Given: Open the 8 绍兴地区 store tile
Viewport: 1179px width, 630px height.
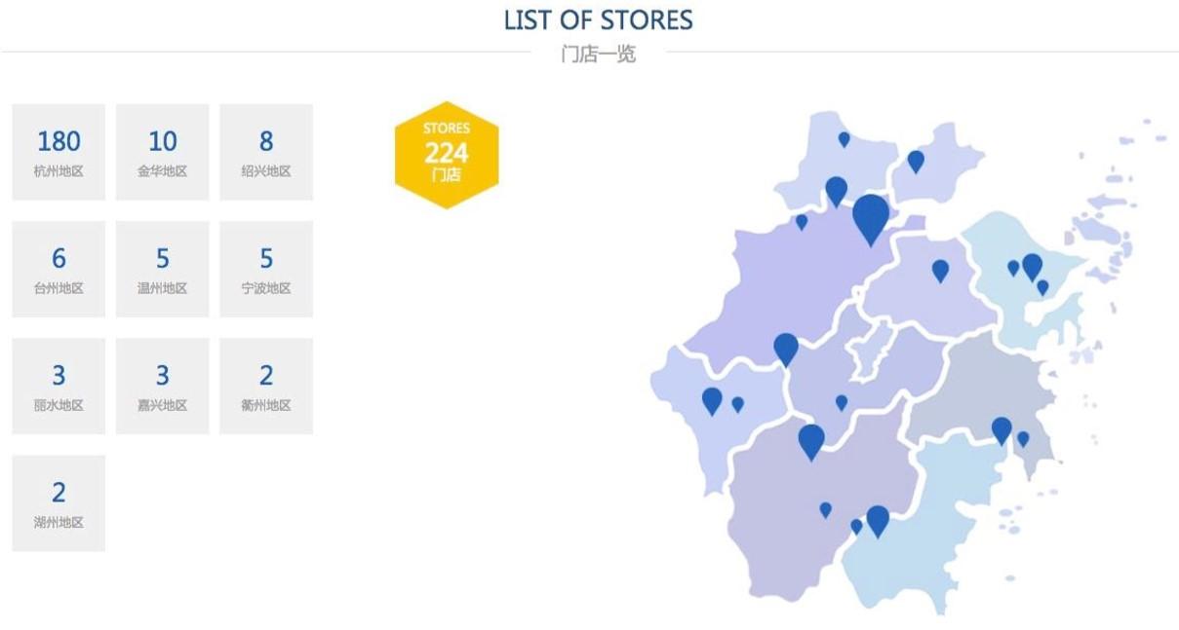Looking at the screenshot, I should 266,152.
